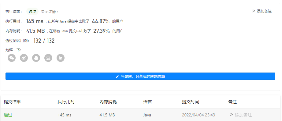Share result via WeChat icon
The width and height of the screenshot is (282, 121).
point(12,58)
